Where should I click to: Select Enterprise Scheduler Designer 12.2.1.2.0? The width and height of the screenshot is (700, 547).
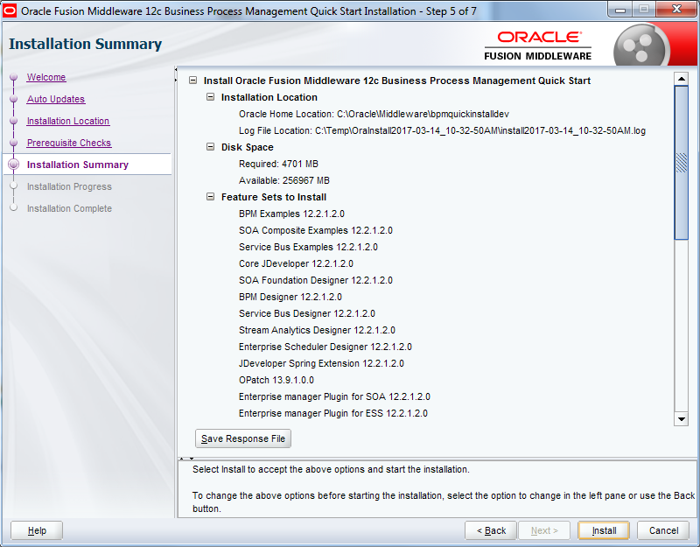click(325, 347)
